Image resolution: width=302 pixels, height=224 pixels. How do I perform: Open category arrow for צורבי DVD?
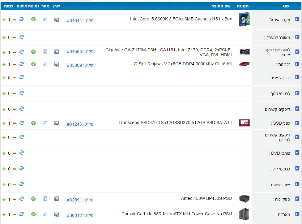coord(297,153)
